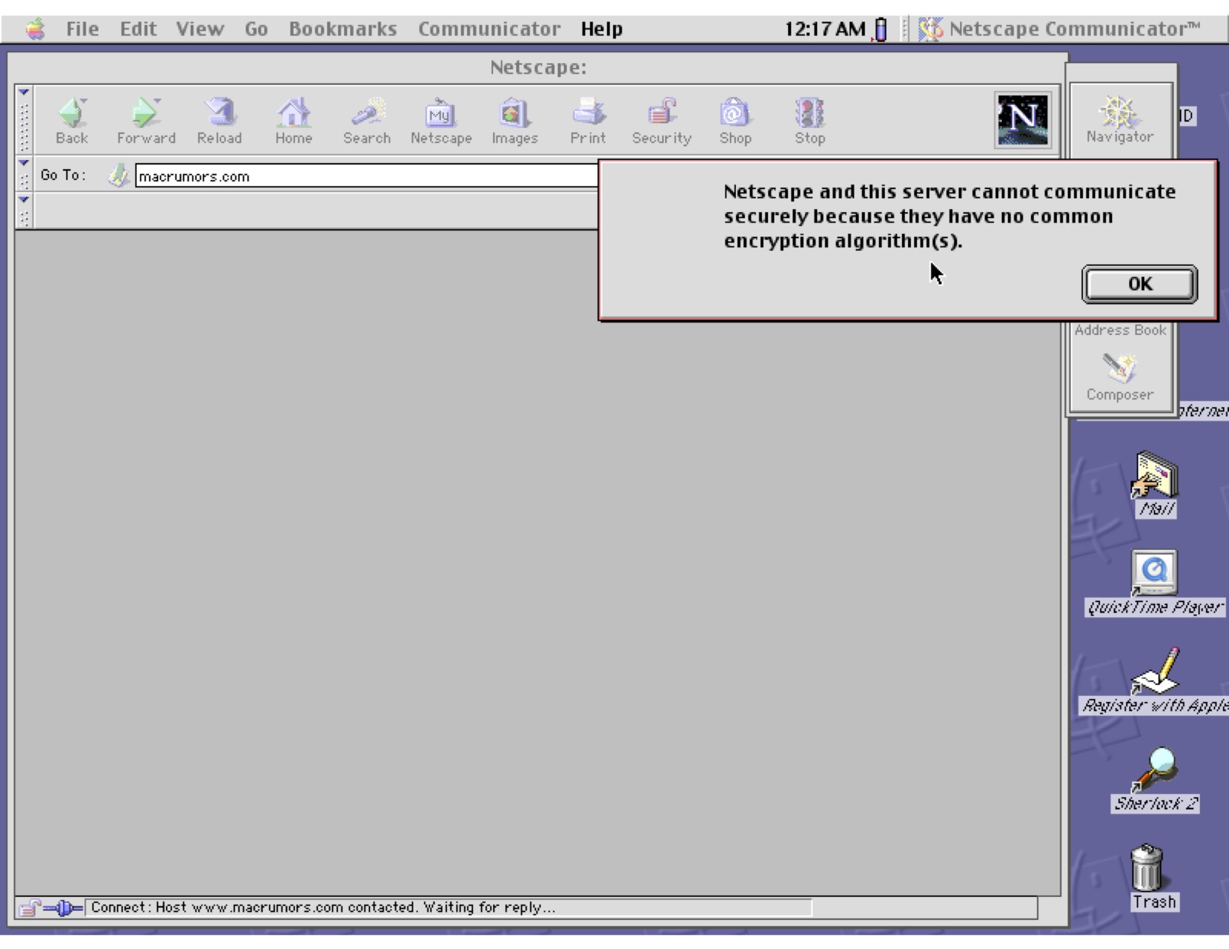
Task: Collapse the personal toolbar triangle
Action: click(x=24, y=199)
